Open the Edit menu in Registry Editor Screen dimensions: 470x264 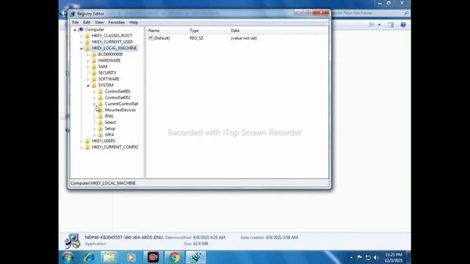pos(87,23)
